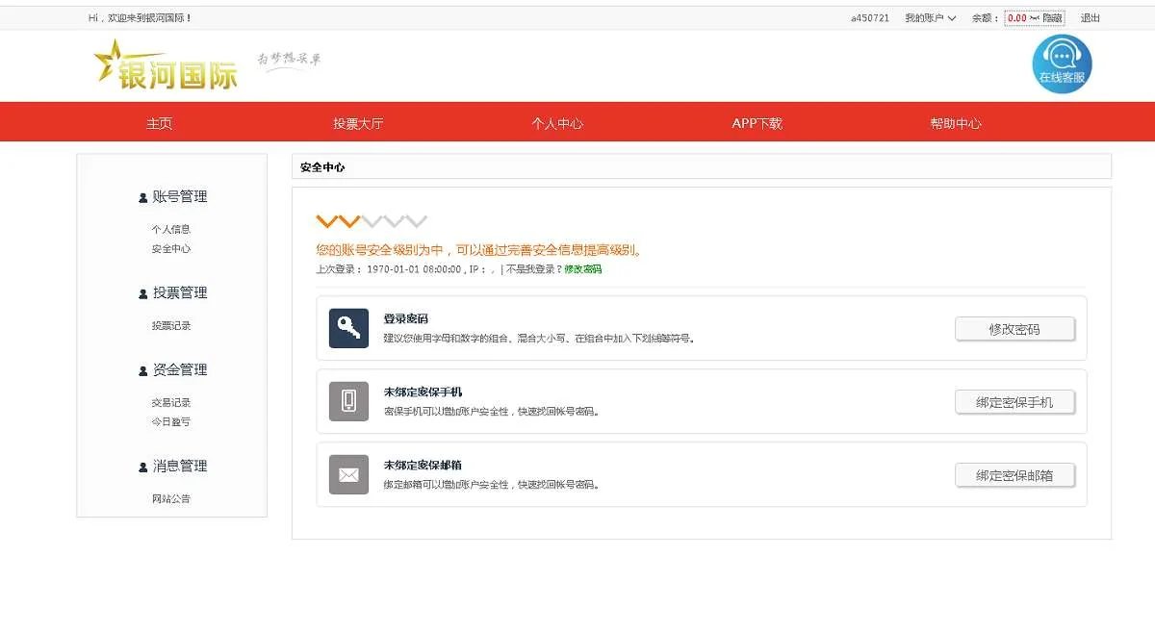Click the person icon next to 投票管理

point(143,293)
